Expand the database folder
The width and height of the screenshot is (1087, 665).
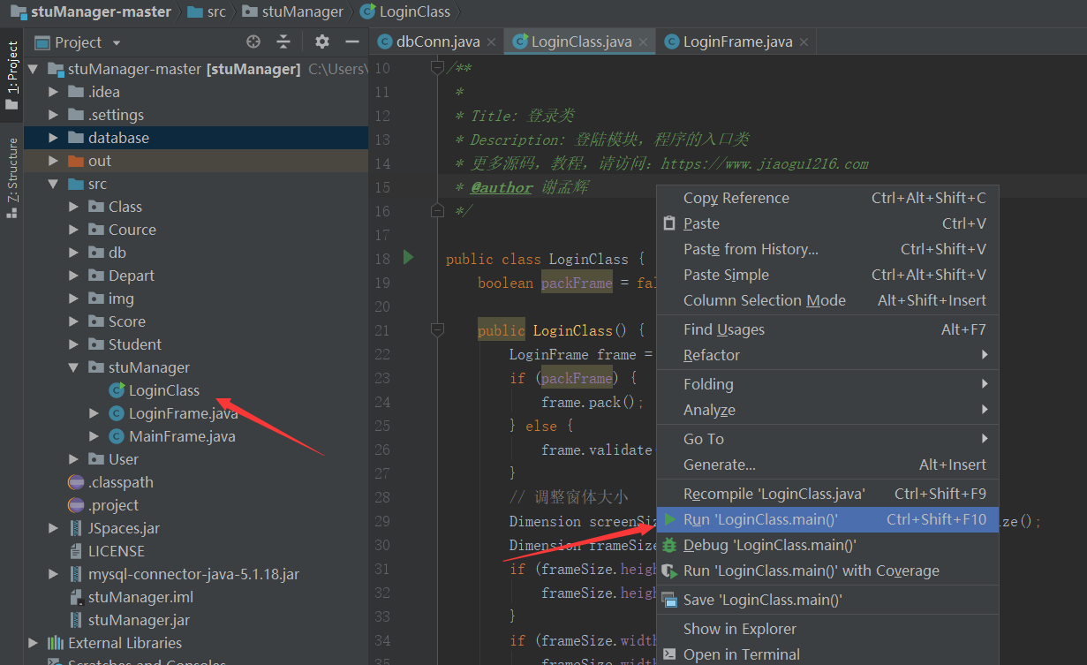pyautogui.click(x=53, y=138)
